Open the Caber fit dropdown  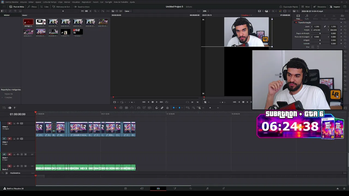(x=128, y=11)
